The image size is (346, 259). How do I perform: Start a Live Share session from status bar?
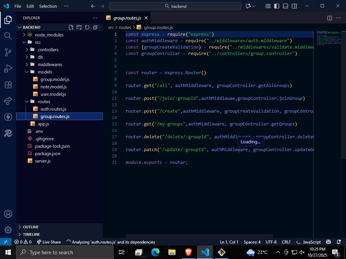(x=49, y=242)
